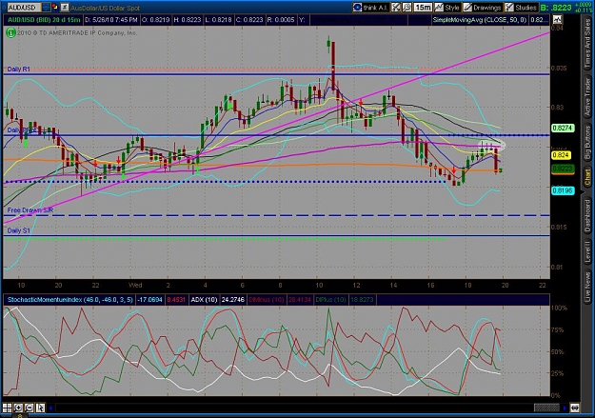Click the think A.I. icon button
The image size is (595, 418).
370,8
